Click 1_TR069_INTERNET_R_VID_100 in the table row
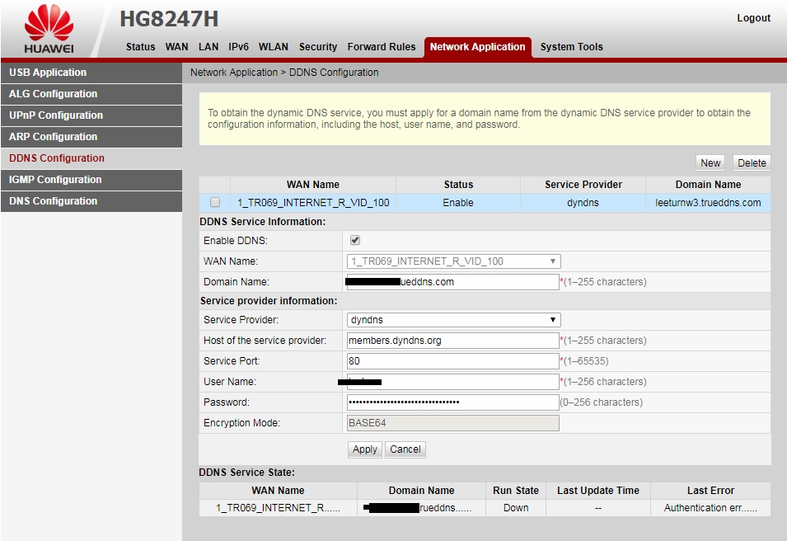 point(313,203)
